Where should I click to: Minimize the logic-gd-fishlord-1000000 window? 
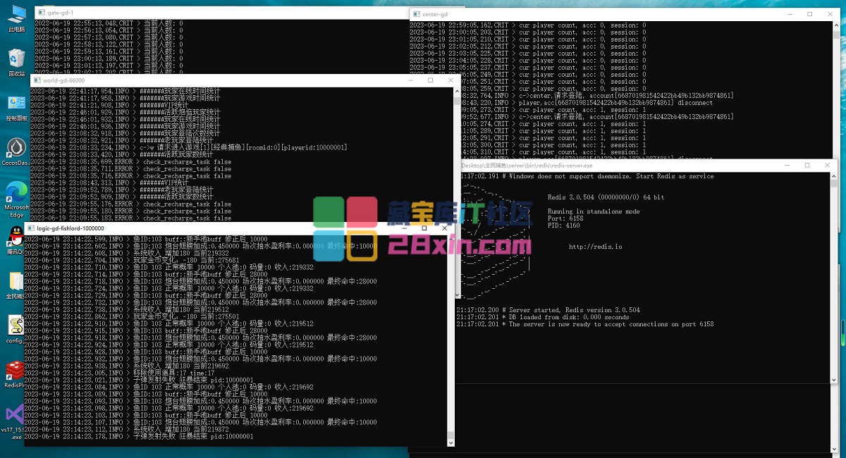[x=405, y=228]
